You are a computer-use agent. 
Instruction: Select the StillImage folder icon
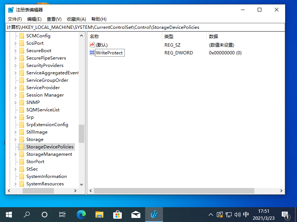[x=22, y=132]
